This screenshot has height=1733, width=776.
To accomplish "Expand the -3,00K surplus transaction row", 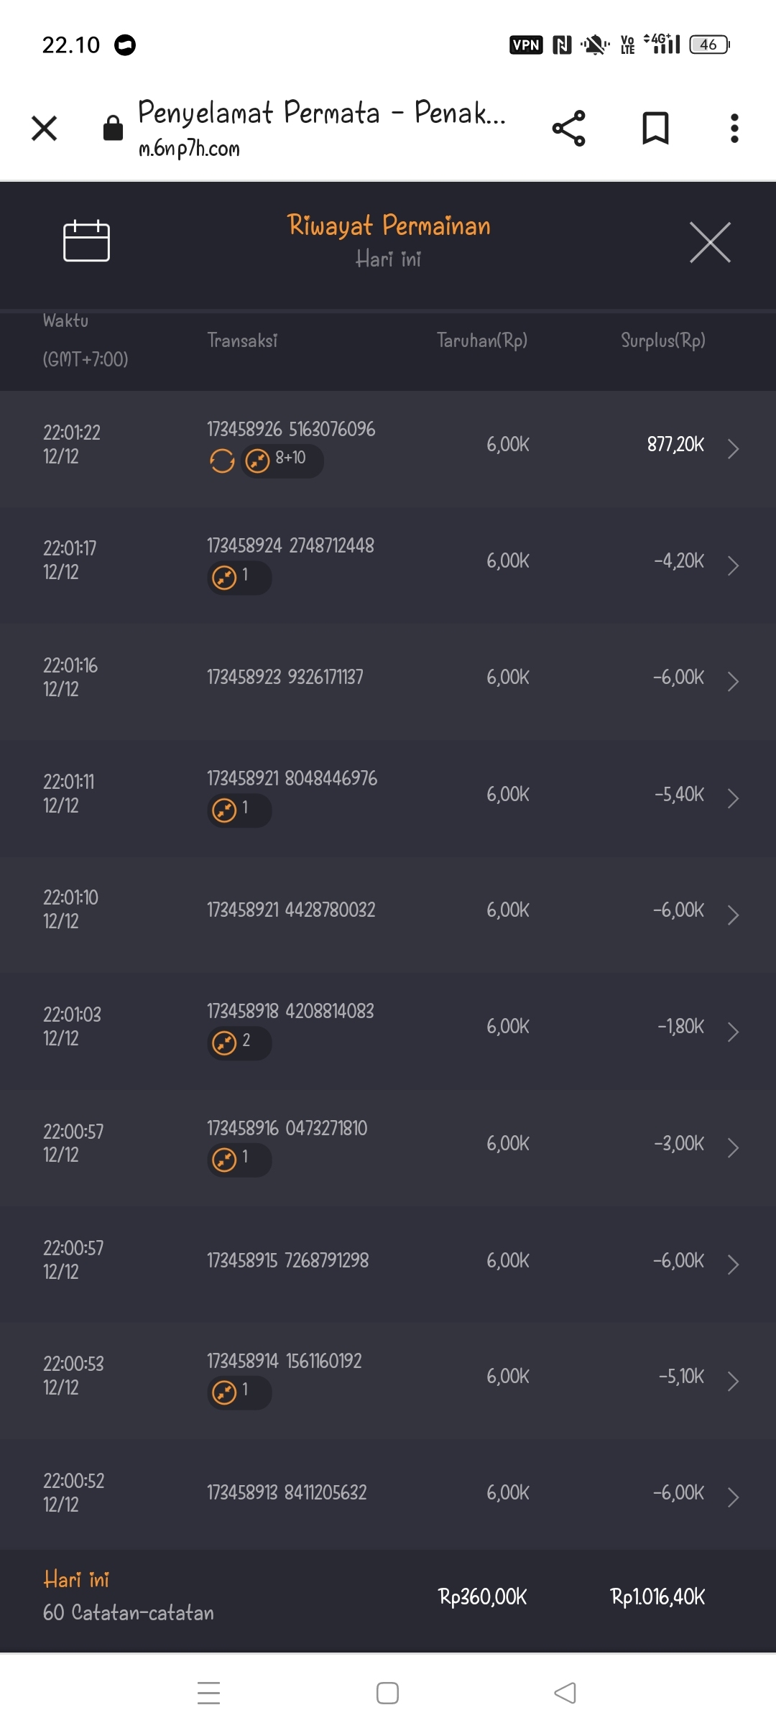I will coord(732,1147).
